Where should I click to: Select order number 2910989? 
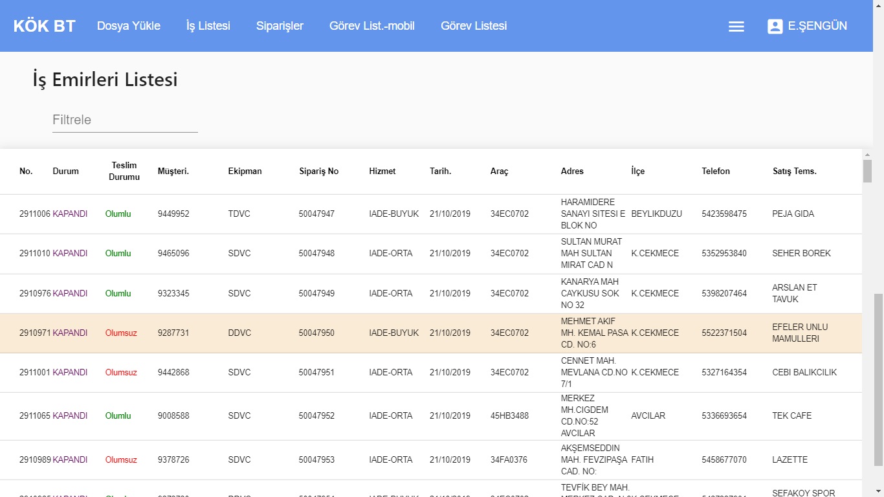click(x=35, y=460)
